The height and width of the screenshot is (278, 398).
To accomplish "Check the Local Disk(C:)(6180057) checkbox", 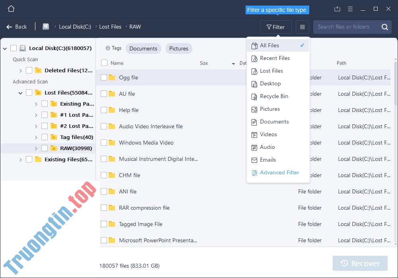I will coord(13,48).
